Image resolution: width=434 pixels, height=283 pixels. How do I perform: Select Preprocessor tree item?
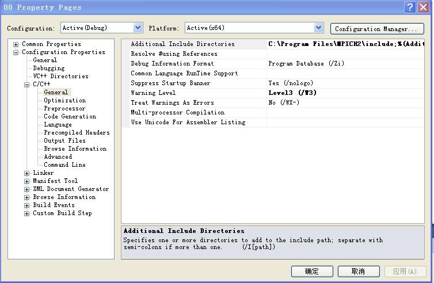click(x=64, y=108)
